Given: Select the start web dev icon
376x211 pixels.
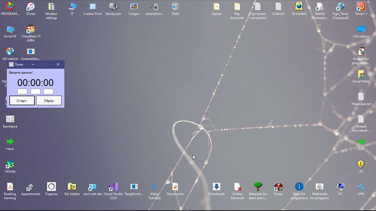Looking at the screenshot, I should tap(93, 187).
